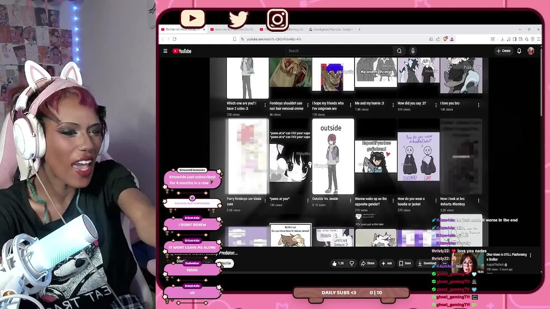Click the YouTube search magnifier button
The height and width of the screenshot is (309, 550).
click(399, 51)
